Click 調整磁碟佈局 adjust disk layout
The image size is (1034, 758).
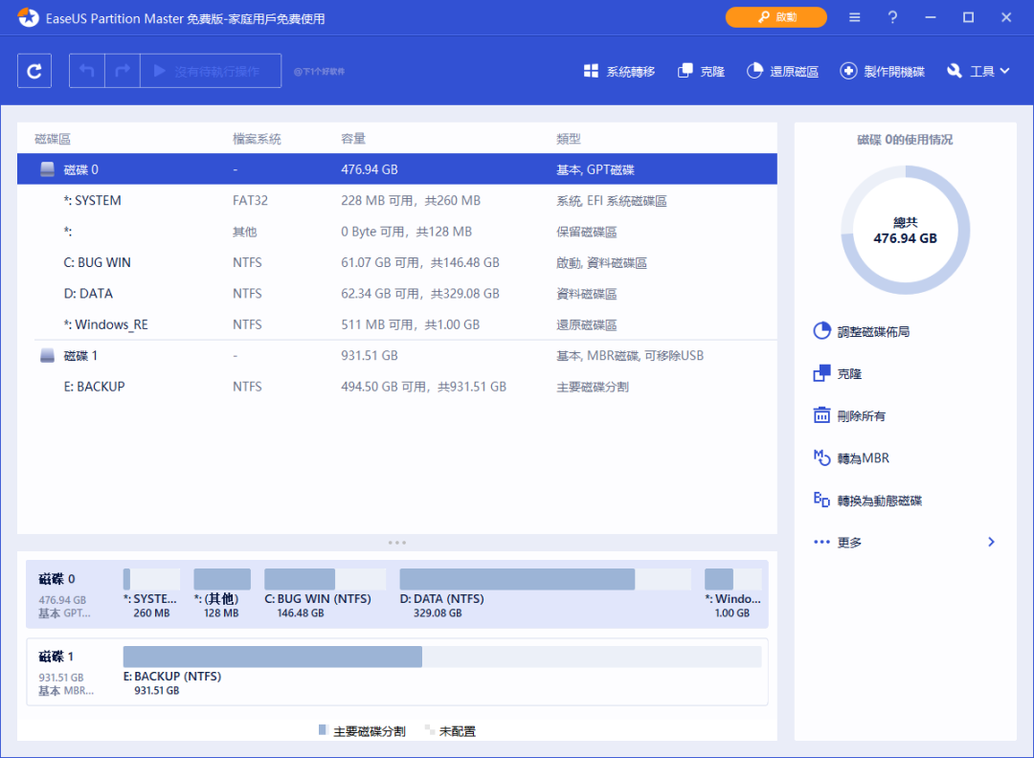click(821, 331)
